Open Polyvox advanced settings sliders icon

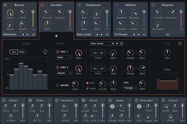coord(167,35)
